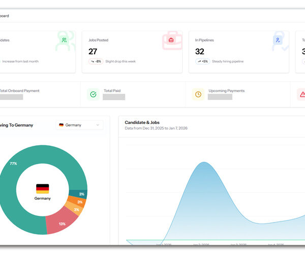Click the blue In Pipelines user-check icon

(278, 40)
